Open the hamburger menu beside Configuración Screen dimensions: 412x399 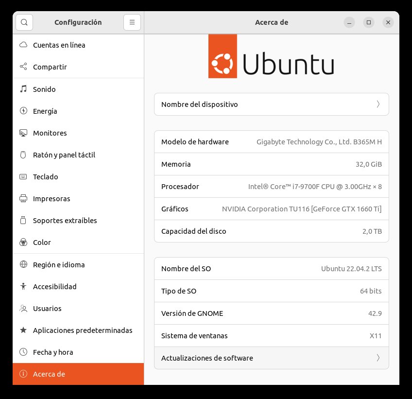click(132, 22)
